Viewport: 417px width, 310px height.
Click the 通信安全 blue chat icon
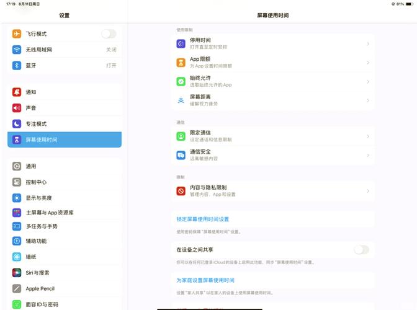[x=181, y=155]
